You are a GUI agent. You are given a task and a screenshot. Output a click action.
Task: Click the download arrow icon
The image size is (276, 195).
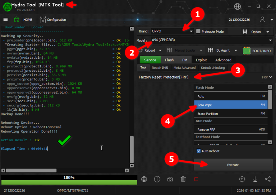(x=255, y=179)
